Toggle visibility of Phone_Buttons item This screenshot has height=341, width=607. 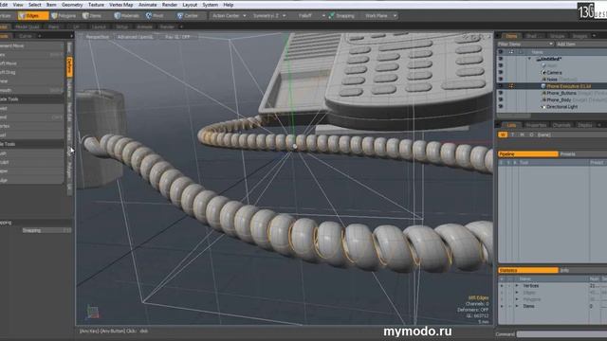[501, 93]
